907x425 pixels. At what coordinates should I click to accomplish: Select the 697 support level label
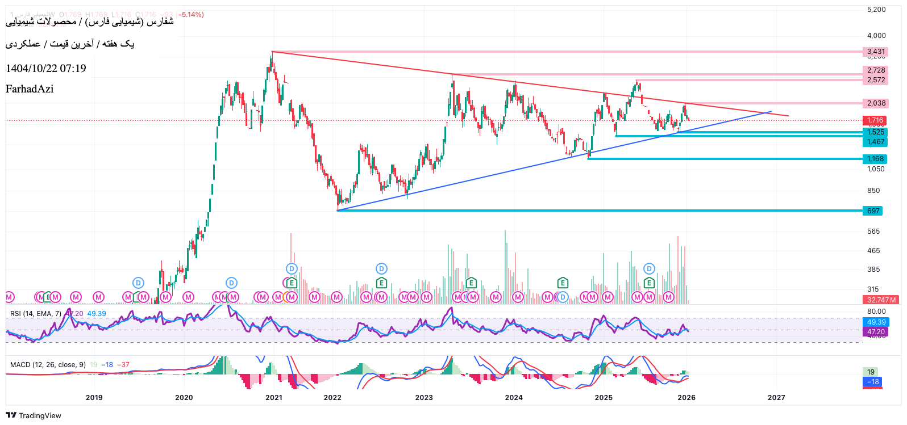click(x=873, y=211)
